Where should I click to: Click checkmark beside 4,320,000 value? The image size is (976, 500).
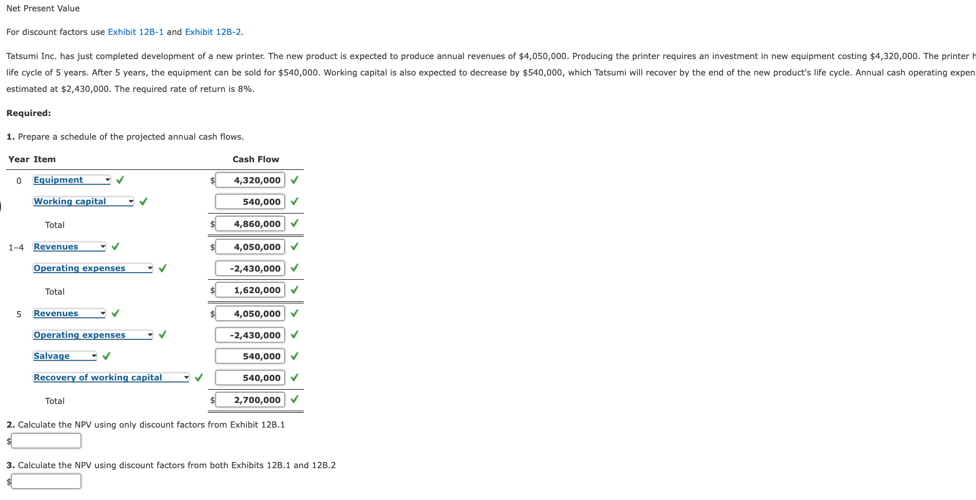[295, 180]
